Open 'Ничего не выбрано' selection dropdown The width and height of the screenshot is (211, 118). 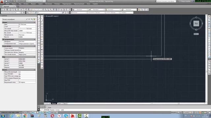point(15,19)
